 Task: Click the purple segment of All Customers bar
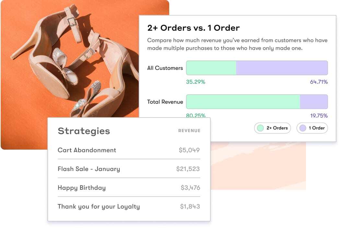click(282, 68)
